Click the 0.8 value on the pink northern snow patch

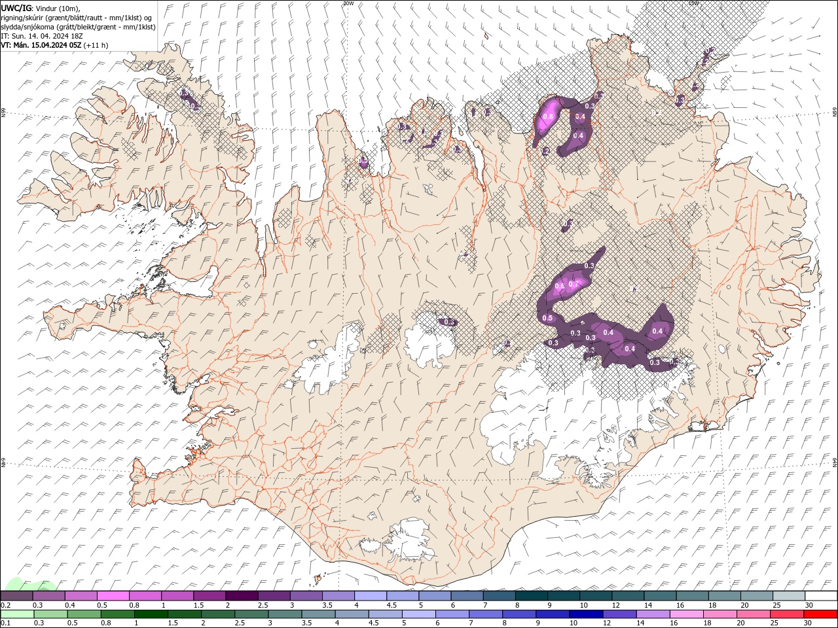tap(549, 117)
